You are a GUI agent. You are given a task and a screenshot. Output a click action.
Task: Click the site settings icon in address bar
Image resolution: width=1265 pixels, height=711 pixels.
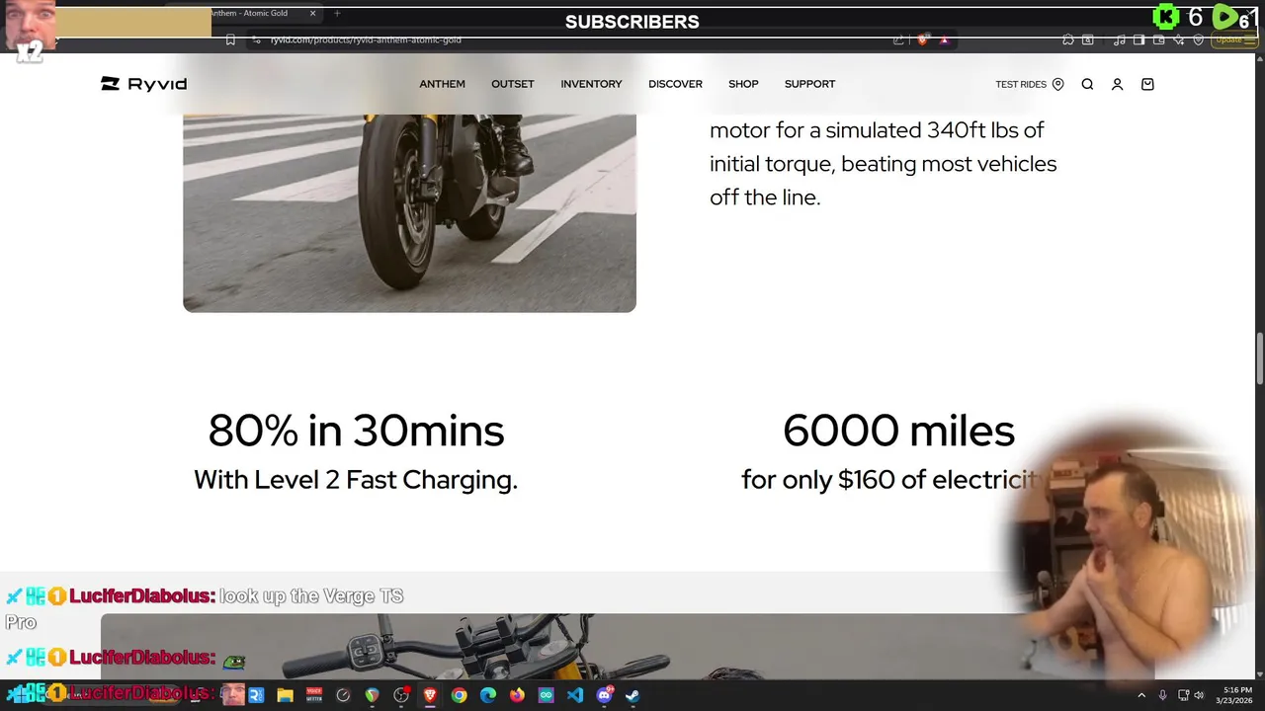[x=256, y=40]
